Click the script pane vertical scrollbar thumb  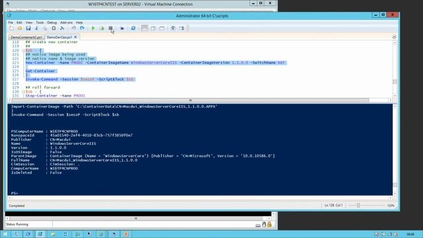click(395, 82)
